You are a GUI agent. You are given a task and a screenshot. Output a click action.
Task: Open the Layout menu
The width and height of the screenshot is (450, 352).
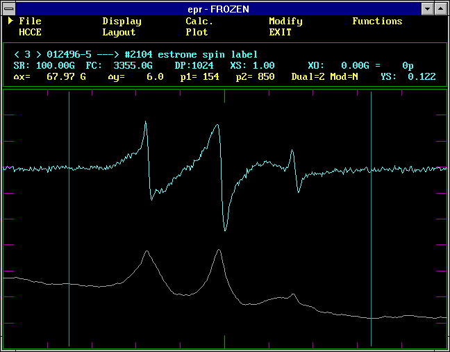(x=119, y=32)
